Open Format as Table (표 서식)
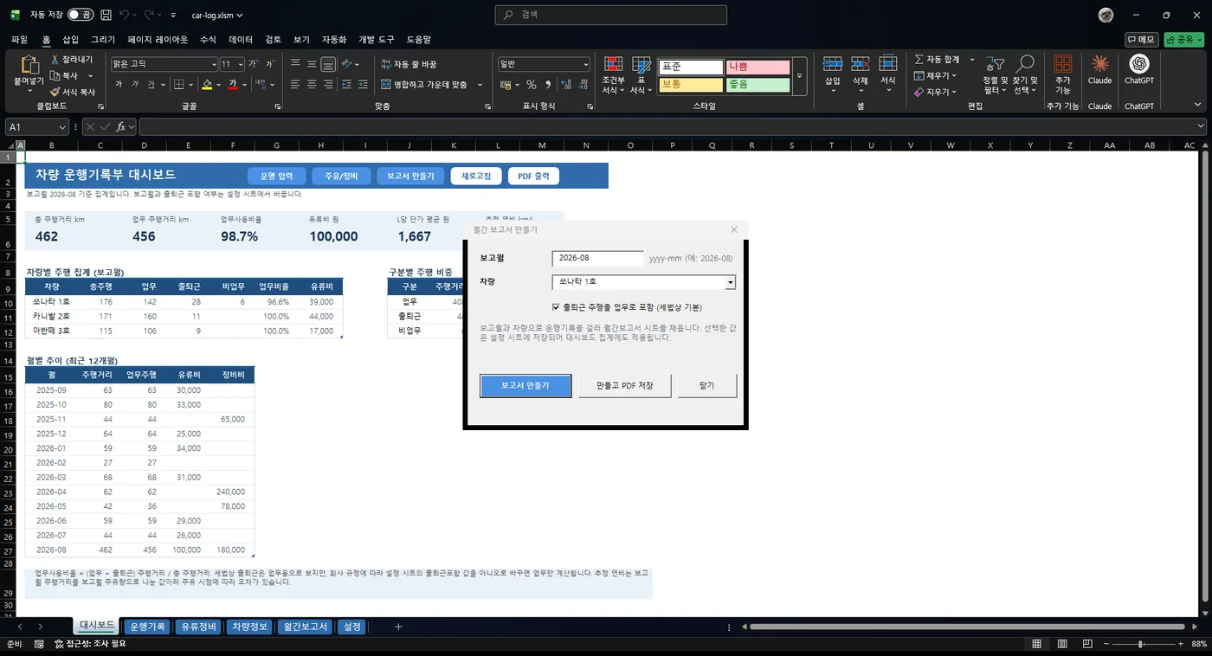Image resolution: width=1212 pixels, height=656 pixels. point(641,74)
